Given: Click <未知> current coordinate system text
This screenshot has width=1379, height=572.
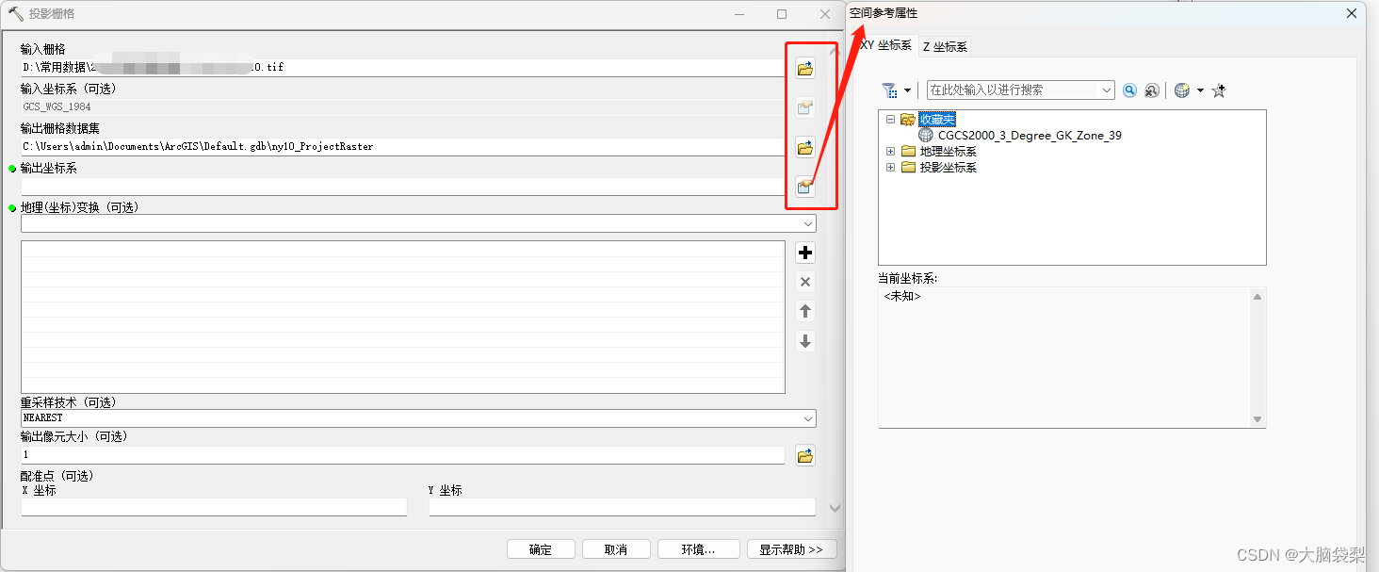Looking at the screenshot, I should coord(902,297).
